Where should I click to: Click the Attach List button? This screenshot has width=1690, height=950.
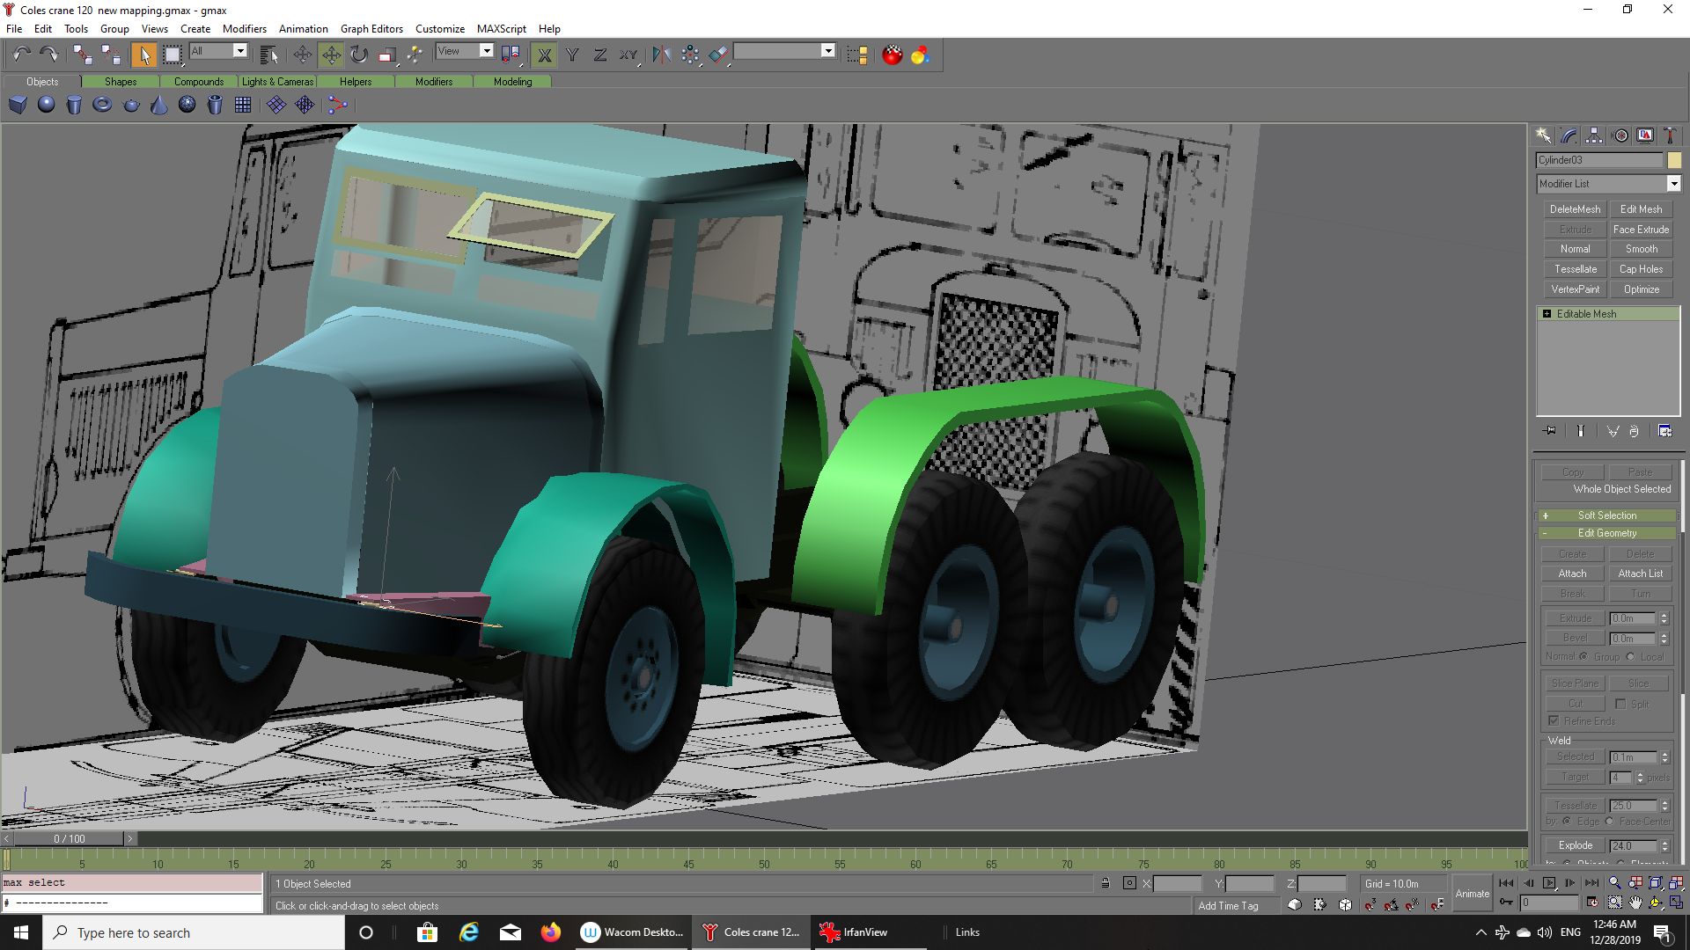pyautogui.click(x=1640, y=574)
